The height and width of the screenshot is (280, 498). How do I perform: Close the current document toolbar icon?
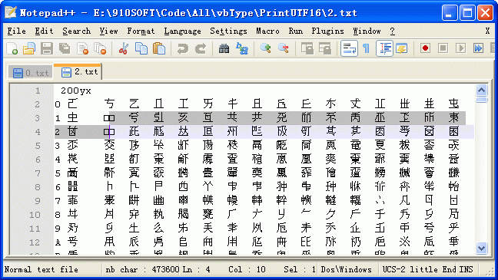pyautogui.click(x=82, y=48)
